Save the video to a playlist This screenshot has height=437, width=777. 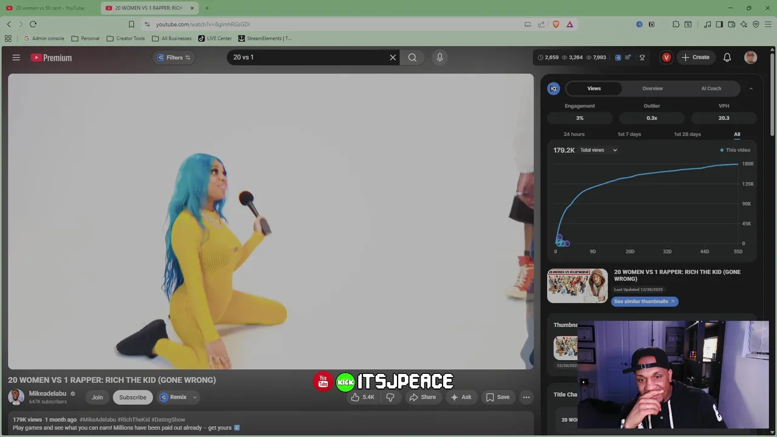click(x=498, y=397)
